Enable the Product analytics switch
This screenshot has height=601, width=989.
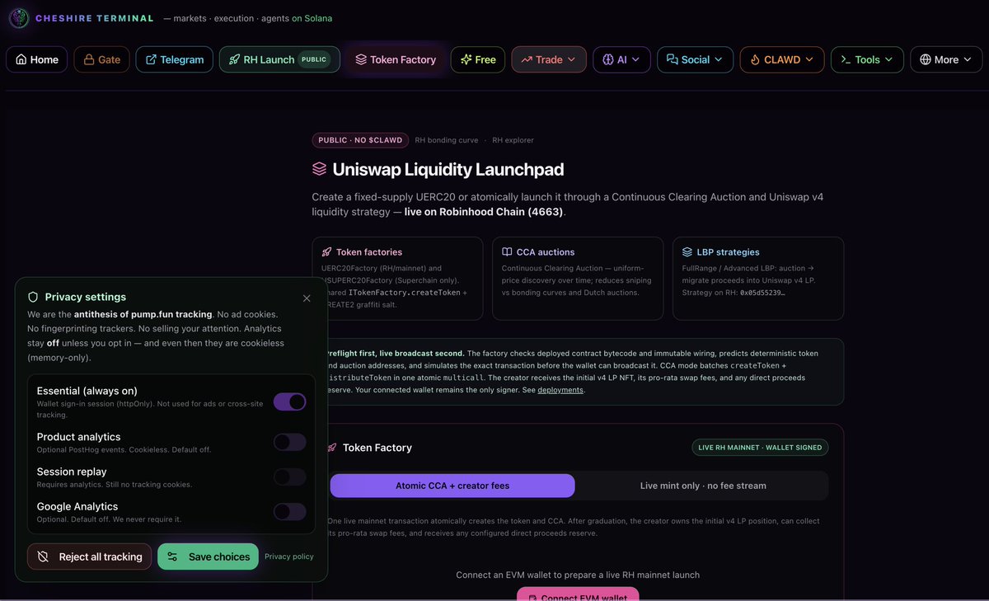tap(290, 443)
